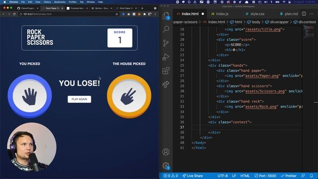The width and height of the screenshot is (318, 179).
Task: Open the Chrome extensions puzzle icon
Action: click(145, 14)
